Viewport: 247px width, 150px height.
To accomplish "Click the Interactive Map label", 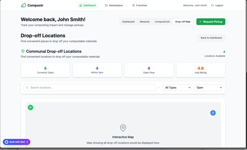I will [123, 137].
